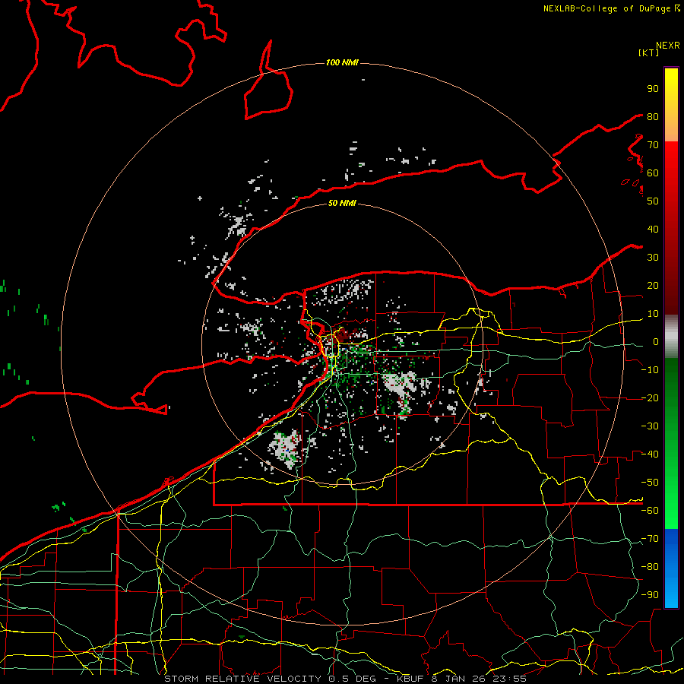Click the 23:55 timestamp in bottom caption
The width and height of the screenshot is (684, 684).
pyautogui.click(x=509, y=679)
